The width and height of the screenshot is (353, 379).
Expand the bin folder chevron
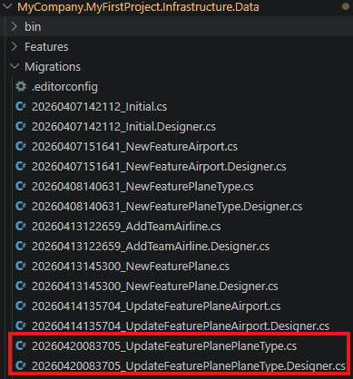tap(15, 26)
